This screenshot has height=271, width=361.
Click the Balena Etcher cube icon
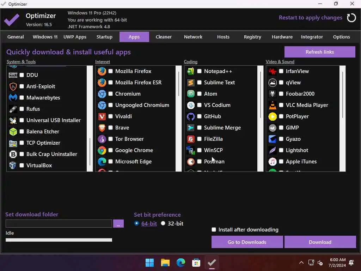point(13,132)
